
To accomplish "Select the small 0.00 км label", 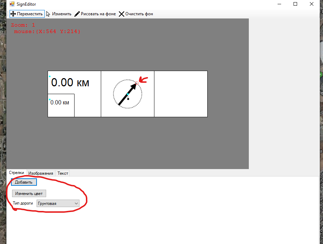I will [x=60, y=103].
